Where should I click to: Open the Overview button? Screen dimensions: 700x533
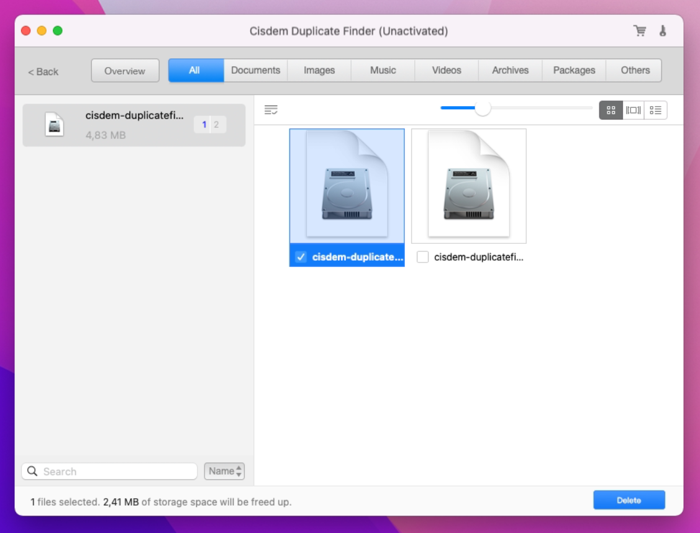[x=125, y=71]
